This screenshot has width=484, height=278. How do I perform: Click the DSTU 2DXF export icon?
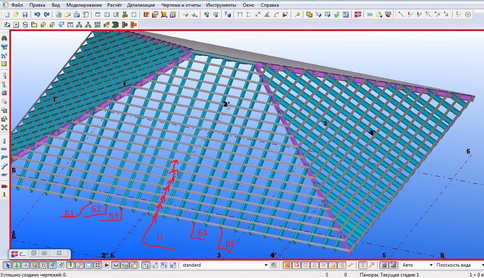pos(97,24)
